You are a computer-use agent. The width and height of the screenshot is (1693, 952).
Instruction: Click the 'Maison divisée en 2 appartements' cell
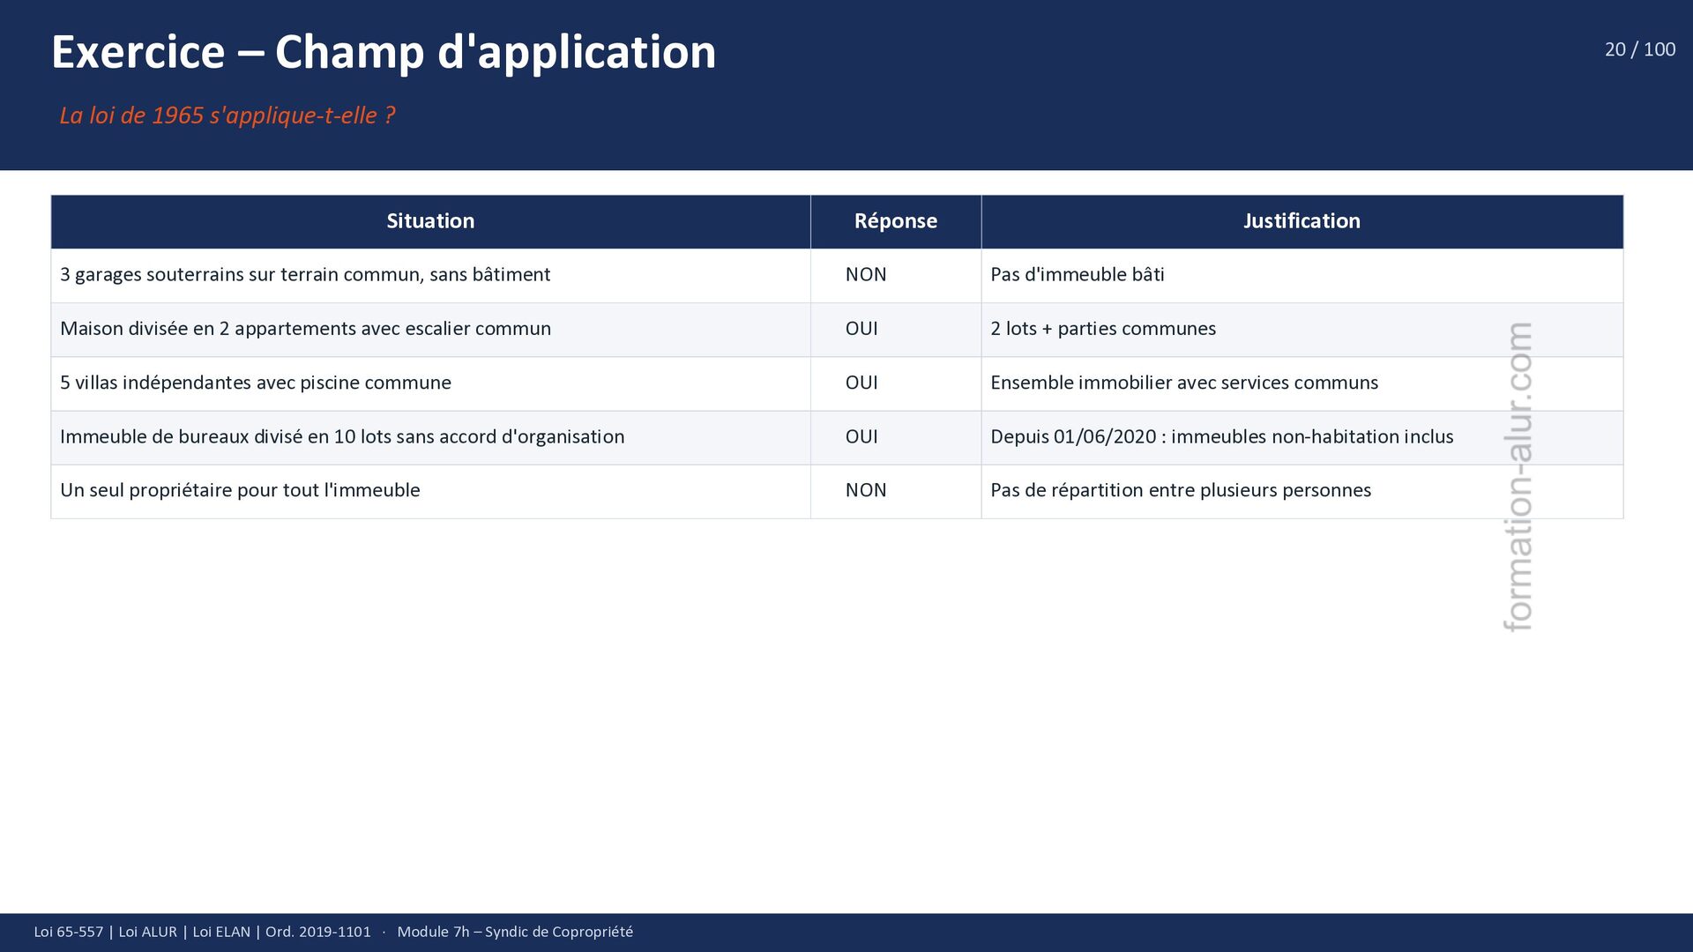(x=305, y=329)
